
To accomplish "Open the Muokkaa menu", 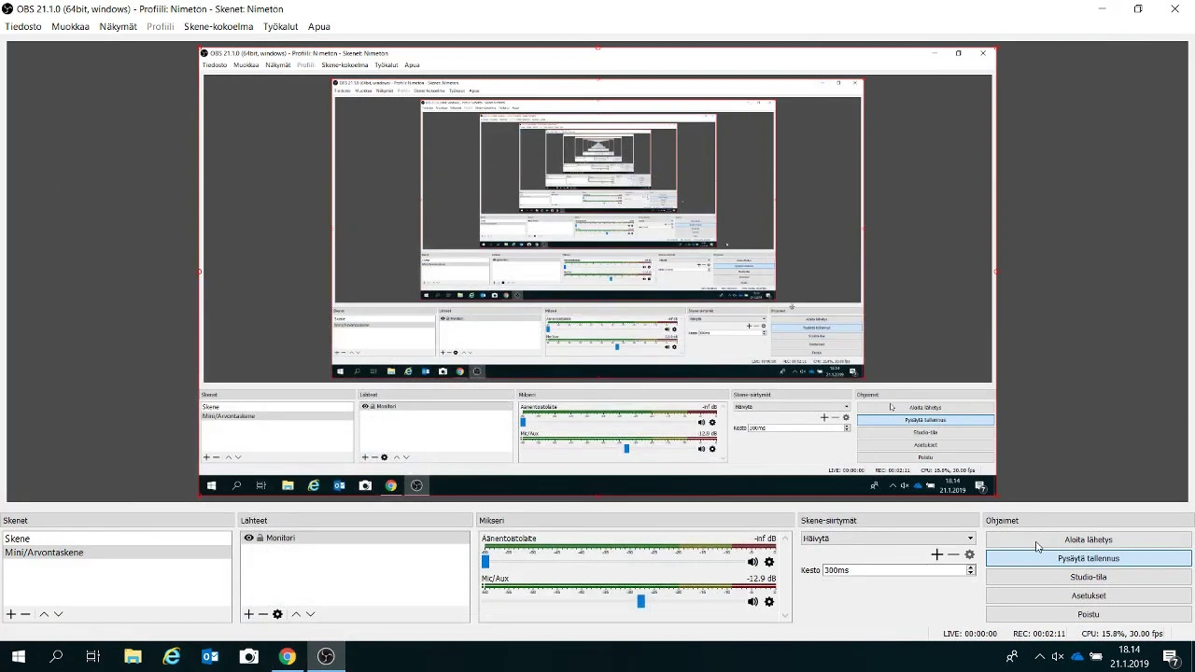I will [x=70, y=26].
